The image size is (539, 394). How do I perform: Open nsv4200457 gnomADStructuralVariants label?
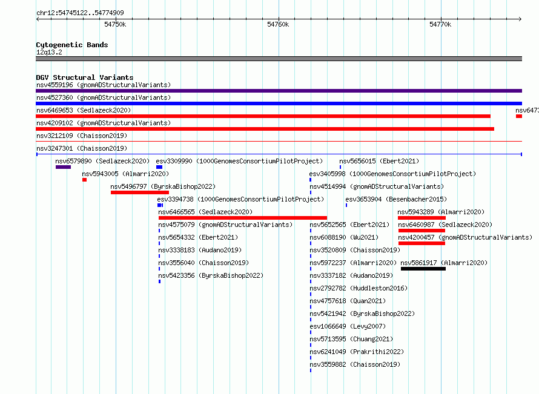(x=465, y=237)
